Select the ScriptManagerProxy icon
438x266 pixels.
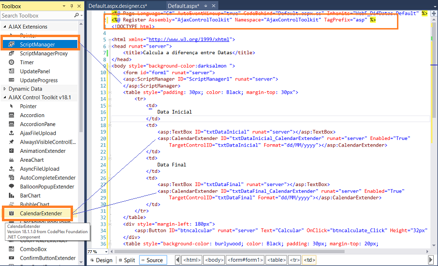(11, 53)
